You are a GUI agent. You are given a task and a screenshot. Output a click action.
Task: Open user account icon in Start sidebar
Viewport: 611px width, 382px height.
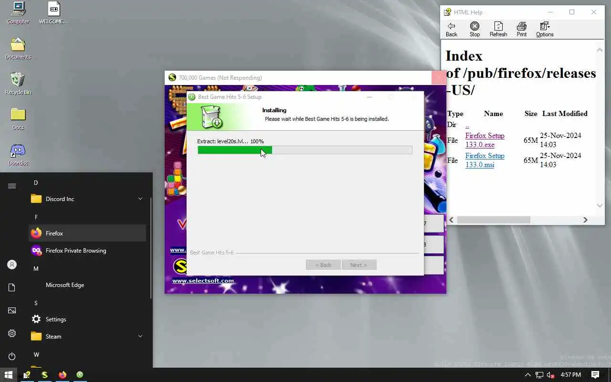click(x=12, y=265)
